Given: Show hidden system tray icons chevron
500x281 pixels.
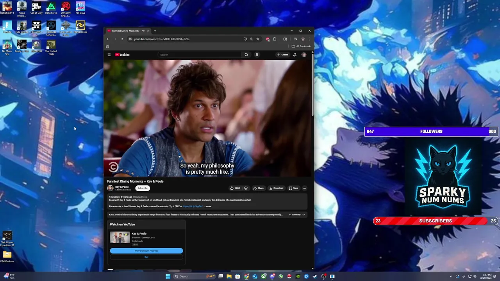Looking at the screenshot, I should click(451, 276).
